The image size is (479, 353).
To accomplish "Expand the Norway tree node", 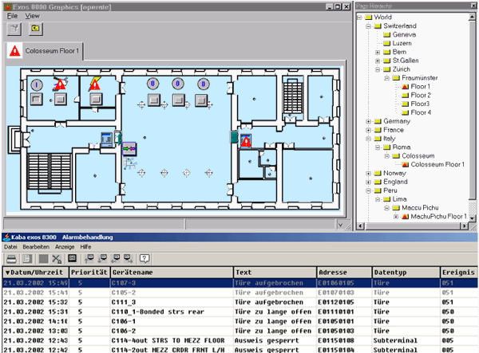I will (369, 174).
